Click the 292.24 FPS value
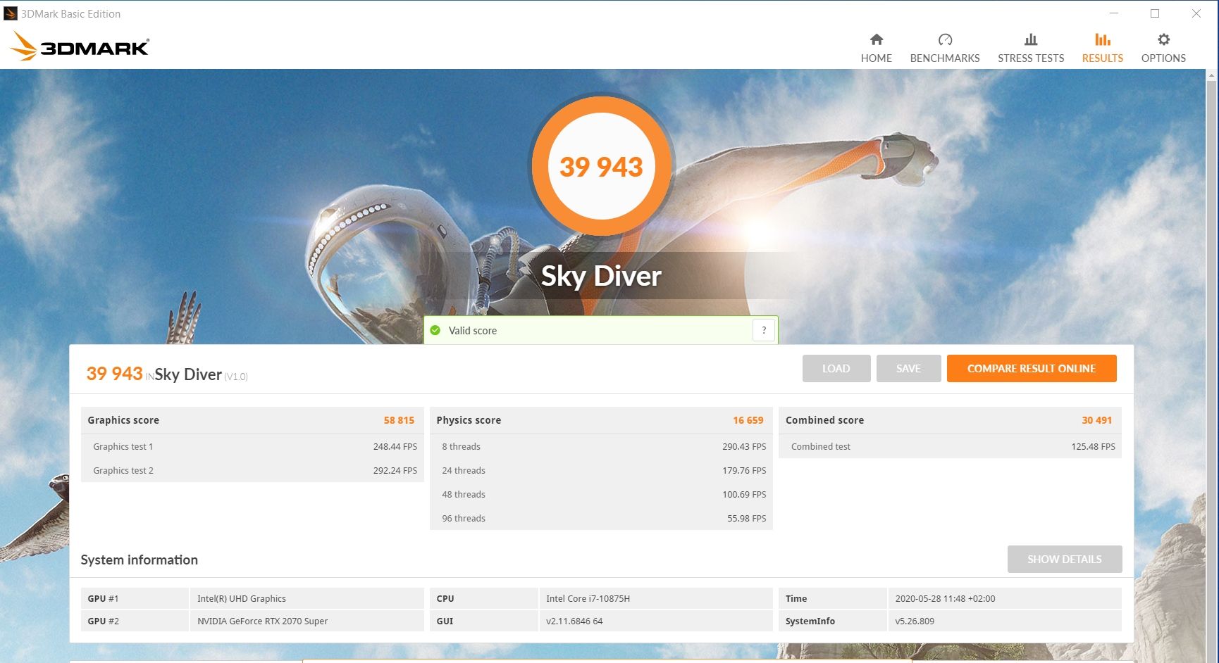This screenshot has width=1219, height=663. (x=395, y=471)
